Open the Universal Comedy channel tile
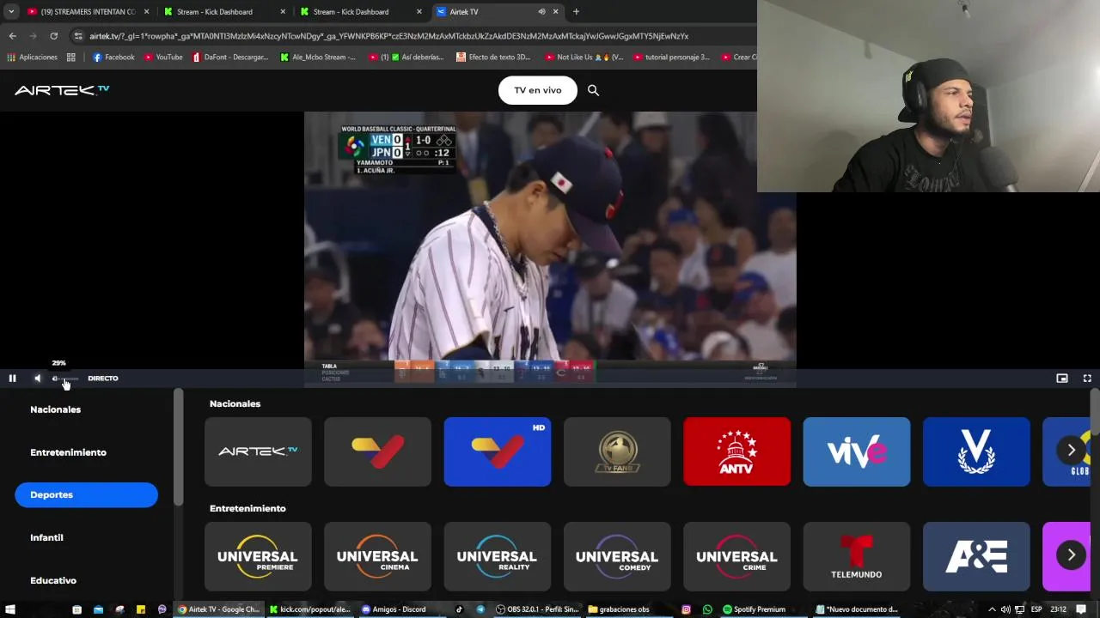The height and width of the screenshot is (618, 1100). pos(617,556)
